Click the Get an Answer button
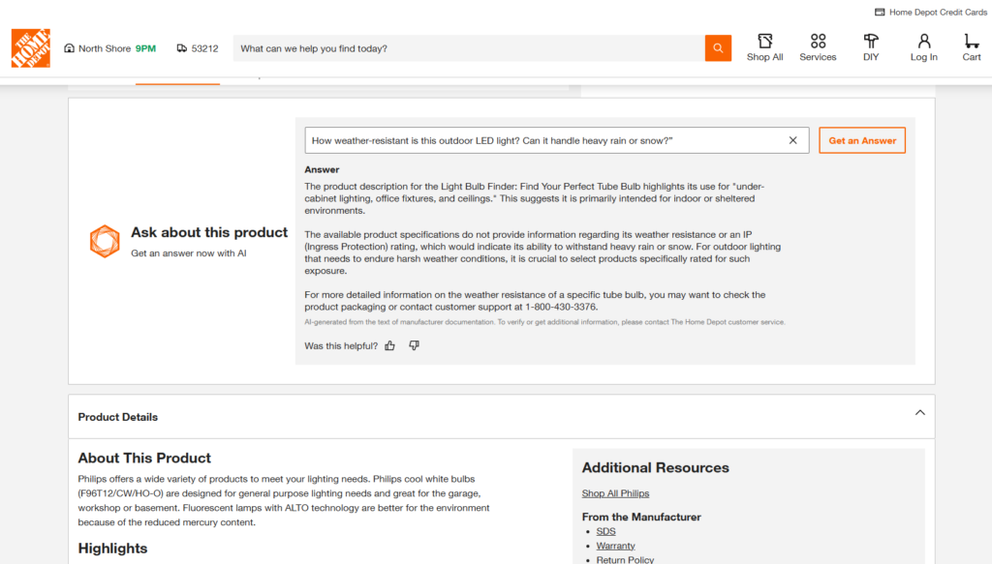 coord(861,140)
